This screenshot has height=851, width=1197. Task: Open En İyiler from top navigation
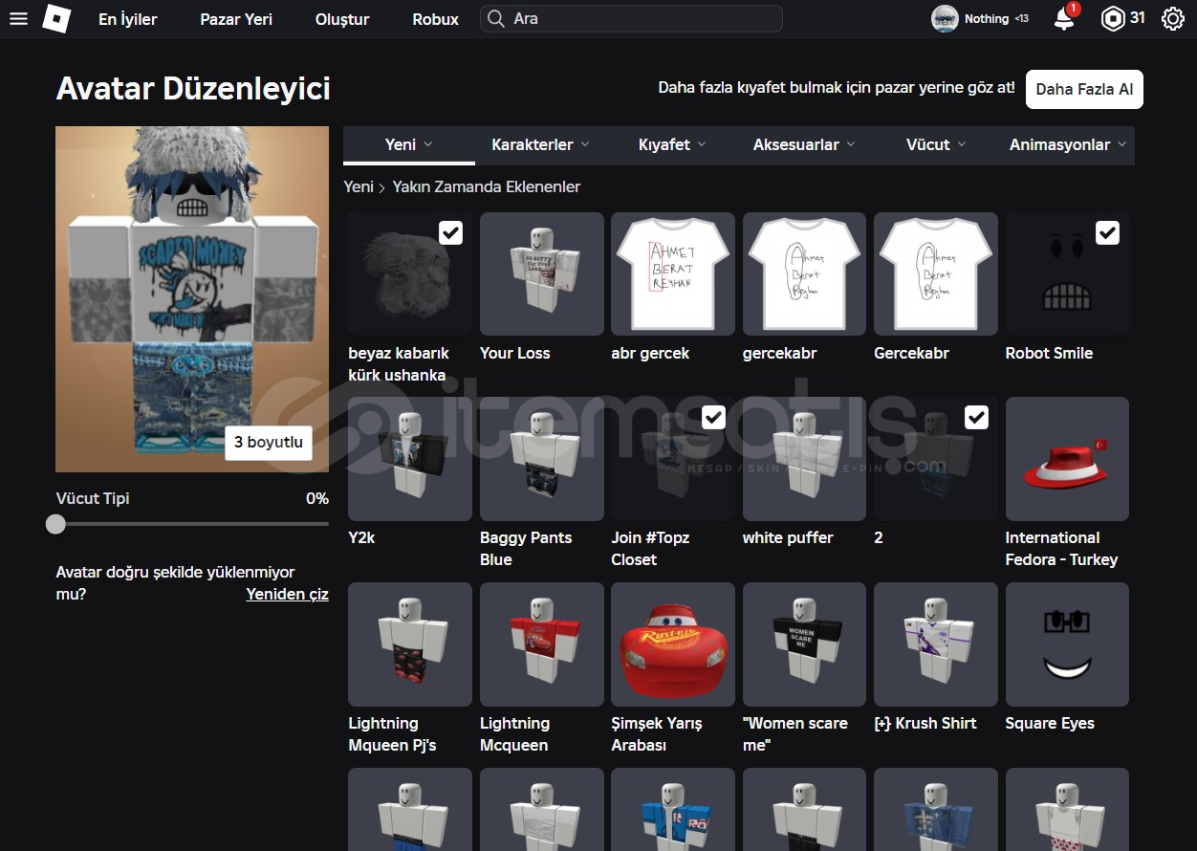tap(128, 19)
